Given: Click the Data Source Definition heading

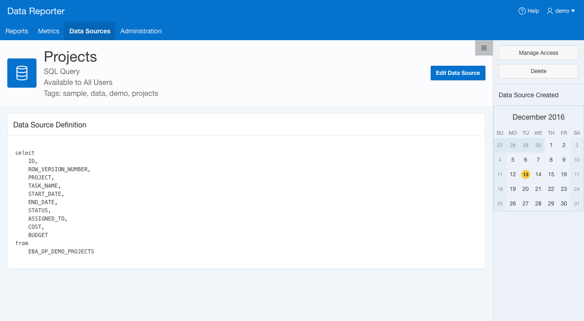Looking at the screenshot, I should tap(50, 125).
